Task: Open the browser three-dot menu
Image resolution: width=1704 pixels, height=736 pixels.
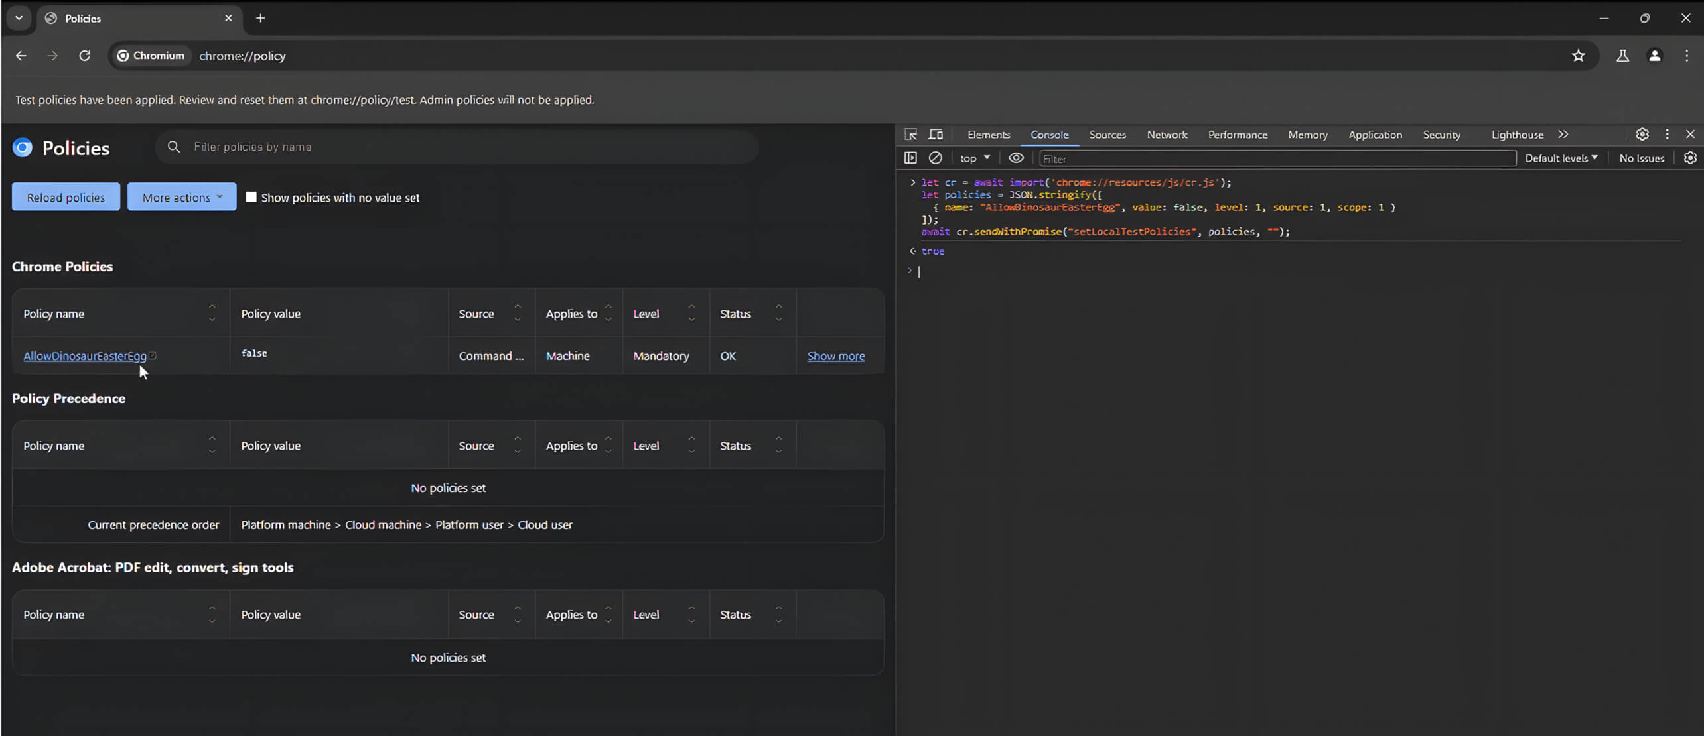Action: click(x=1687, y=56)
